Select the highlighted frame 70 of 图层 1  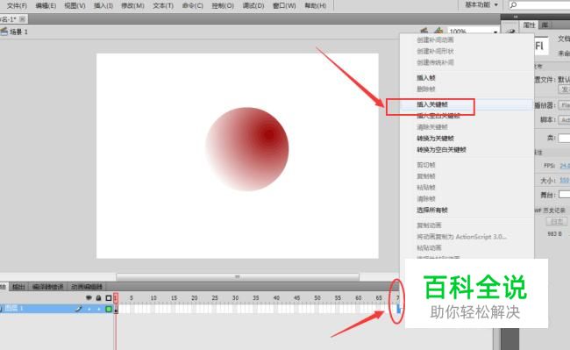(x=399, y=309)
